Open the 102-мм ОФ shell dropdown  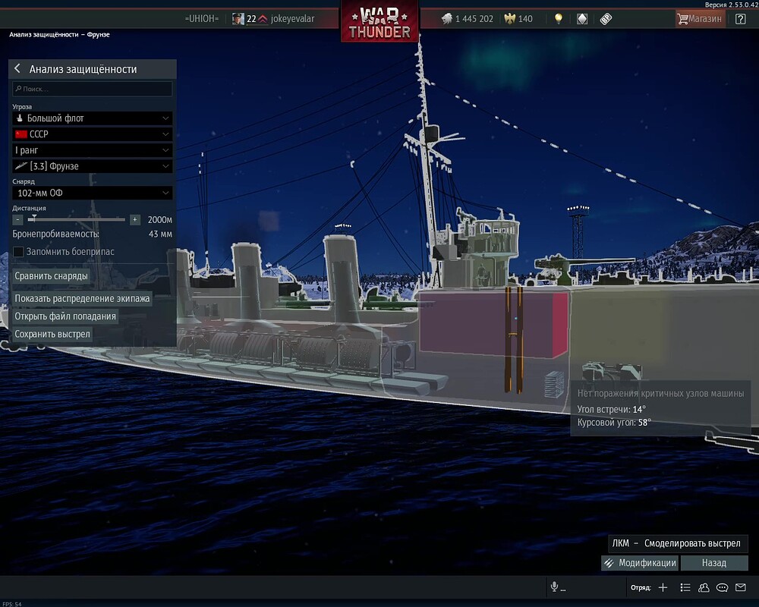[91, 192]
